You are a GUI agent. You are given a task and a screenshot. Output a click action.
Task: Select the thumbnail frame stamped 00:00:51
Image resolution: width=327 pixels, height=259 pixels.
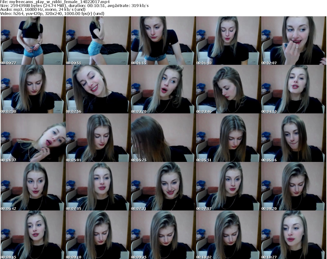coord(98,41)
